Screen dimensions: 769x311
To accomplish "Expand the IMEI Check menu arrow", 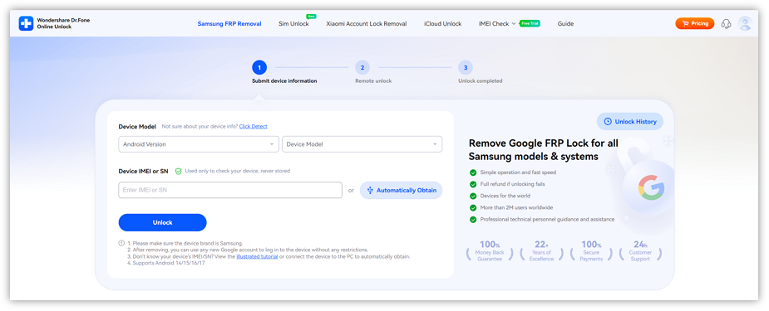I will click(x=514, y=23).
